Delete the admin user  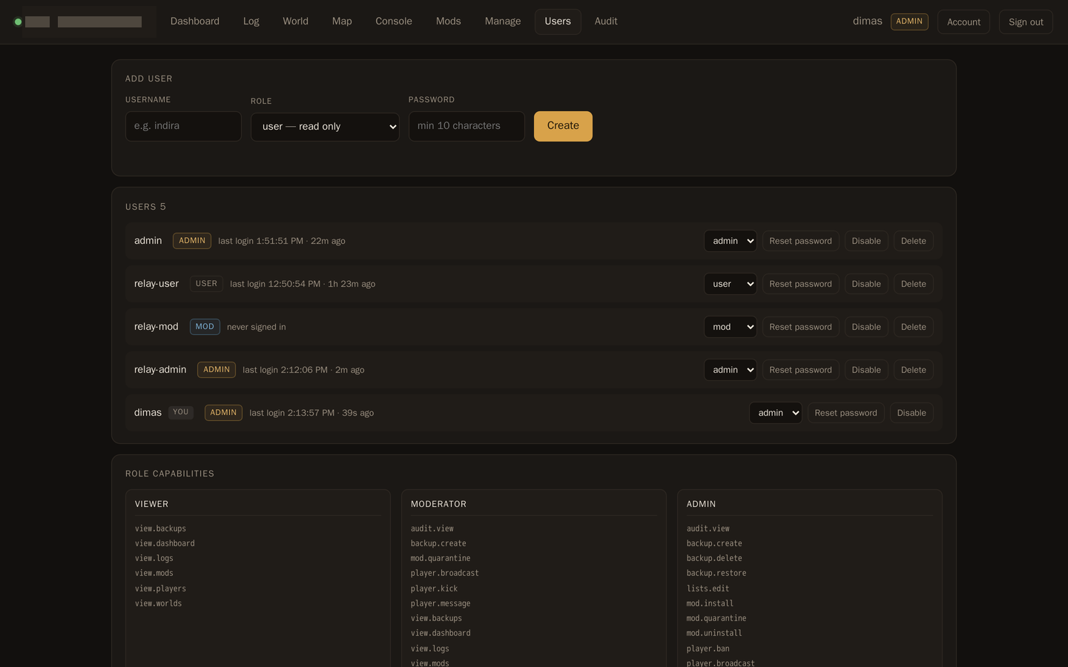914,241
